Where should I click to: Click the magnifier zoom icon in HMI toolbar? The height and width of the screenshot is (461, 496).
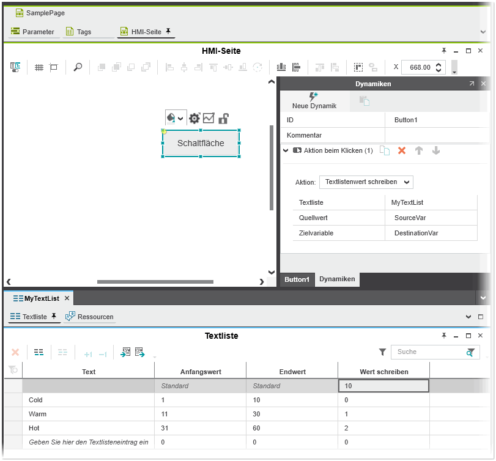[x=78, y=67]
